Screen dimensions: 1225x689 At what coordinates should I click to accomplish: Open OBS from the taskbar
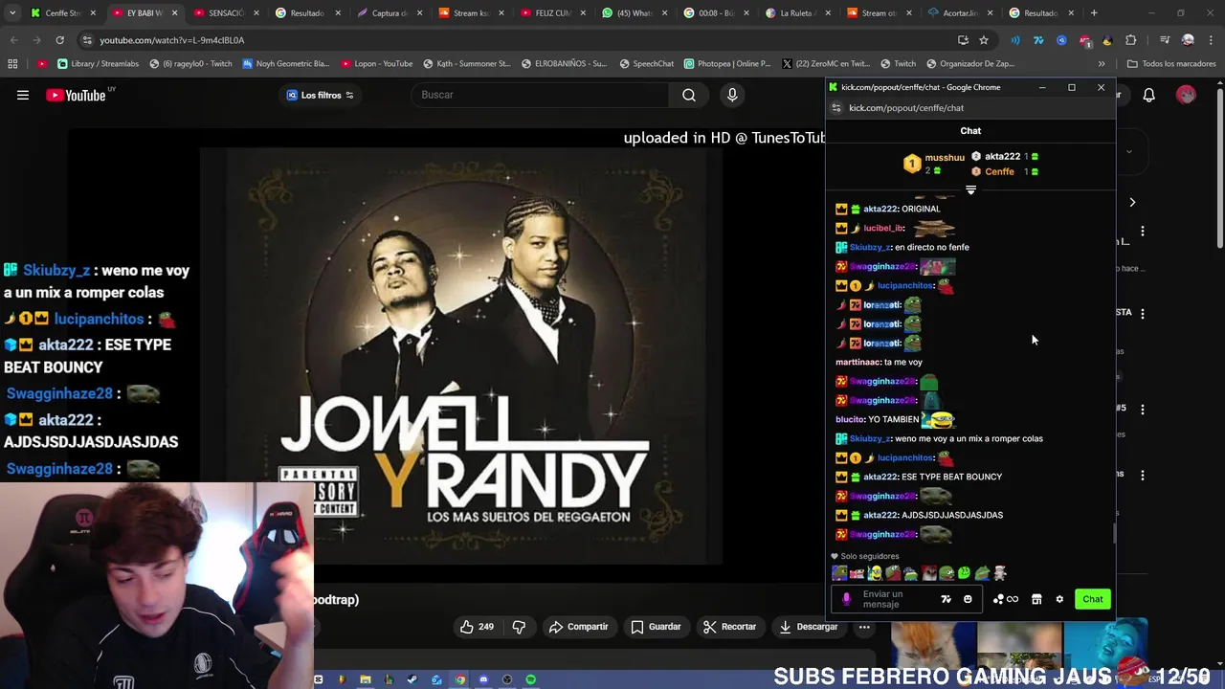[x=507, y=679]
